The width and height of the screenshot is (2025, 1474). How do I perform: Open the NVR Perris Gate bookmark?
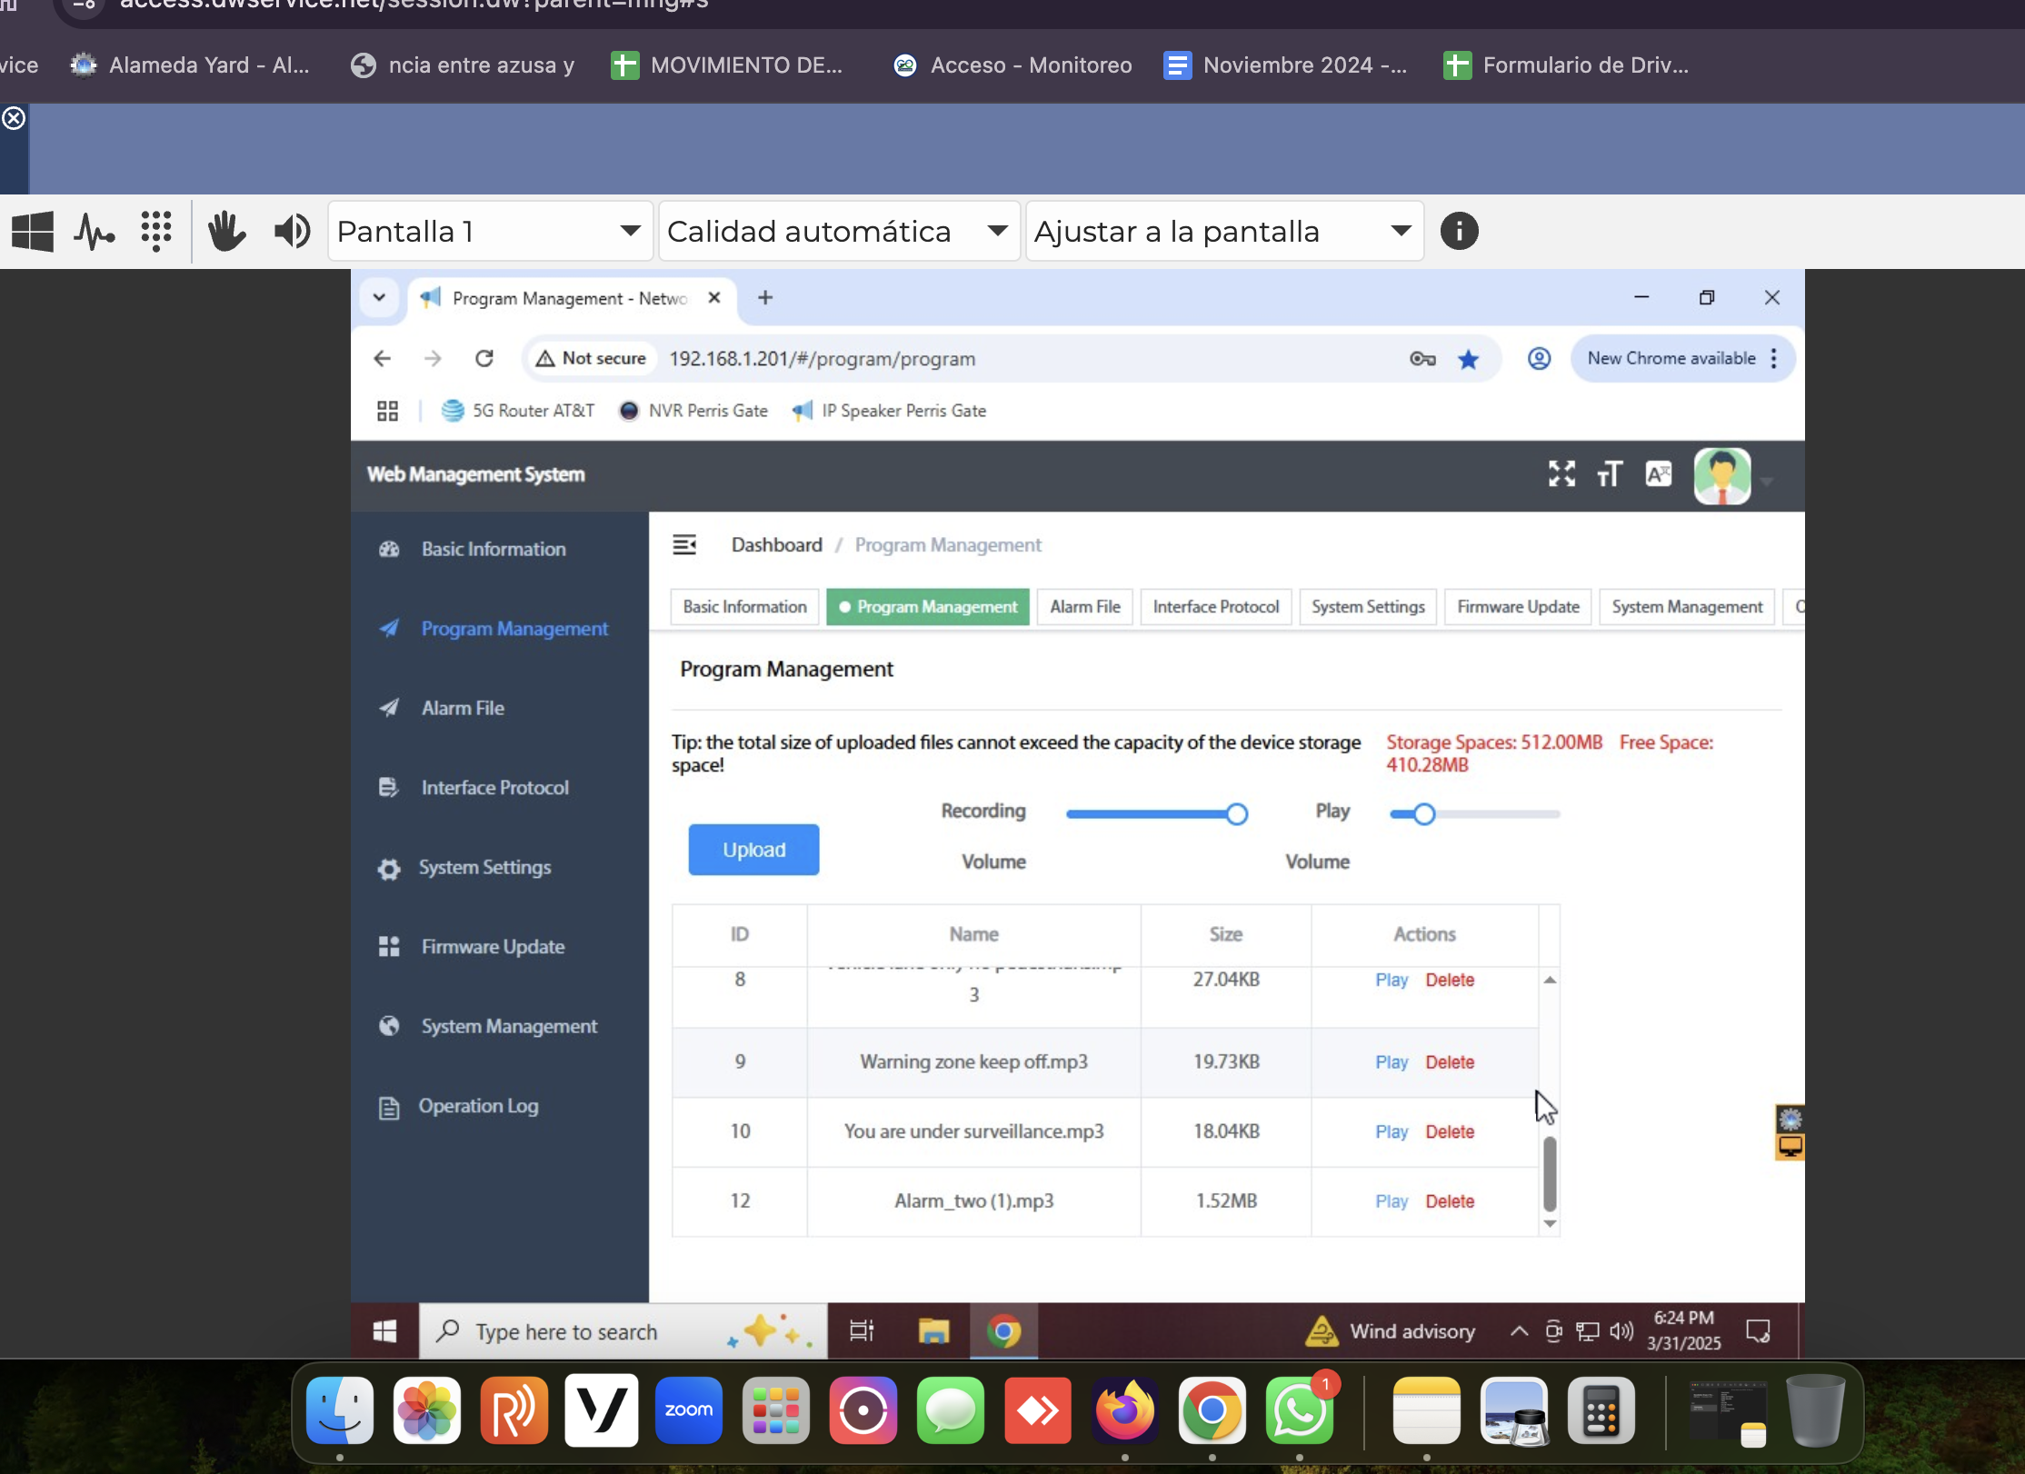click(693, 411)
